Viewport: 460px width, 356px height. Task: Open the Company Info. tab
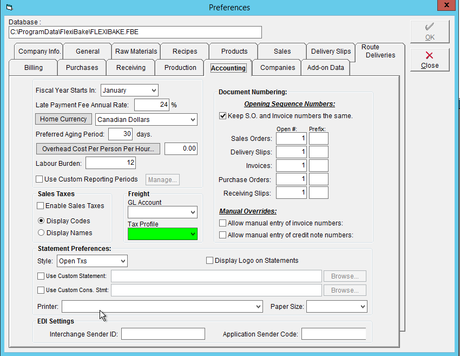pos(40,51)
